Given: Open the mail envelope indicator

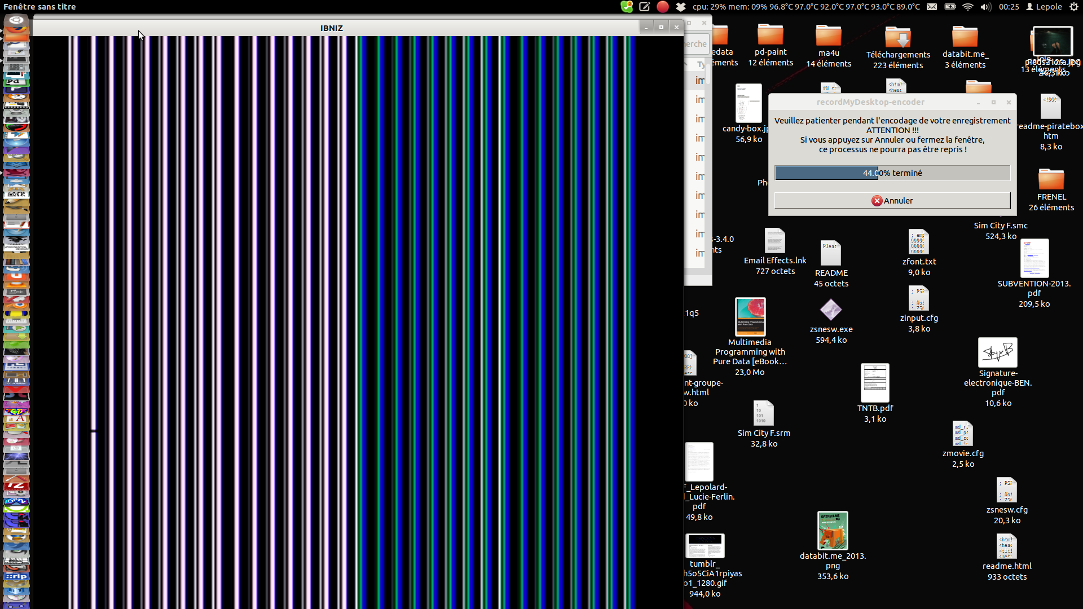Looking at the screenshot, I should pyautogui.click(x=932, y=7).
